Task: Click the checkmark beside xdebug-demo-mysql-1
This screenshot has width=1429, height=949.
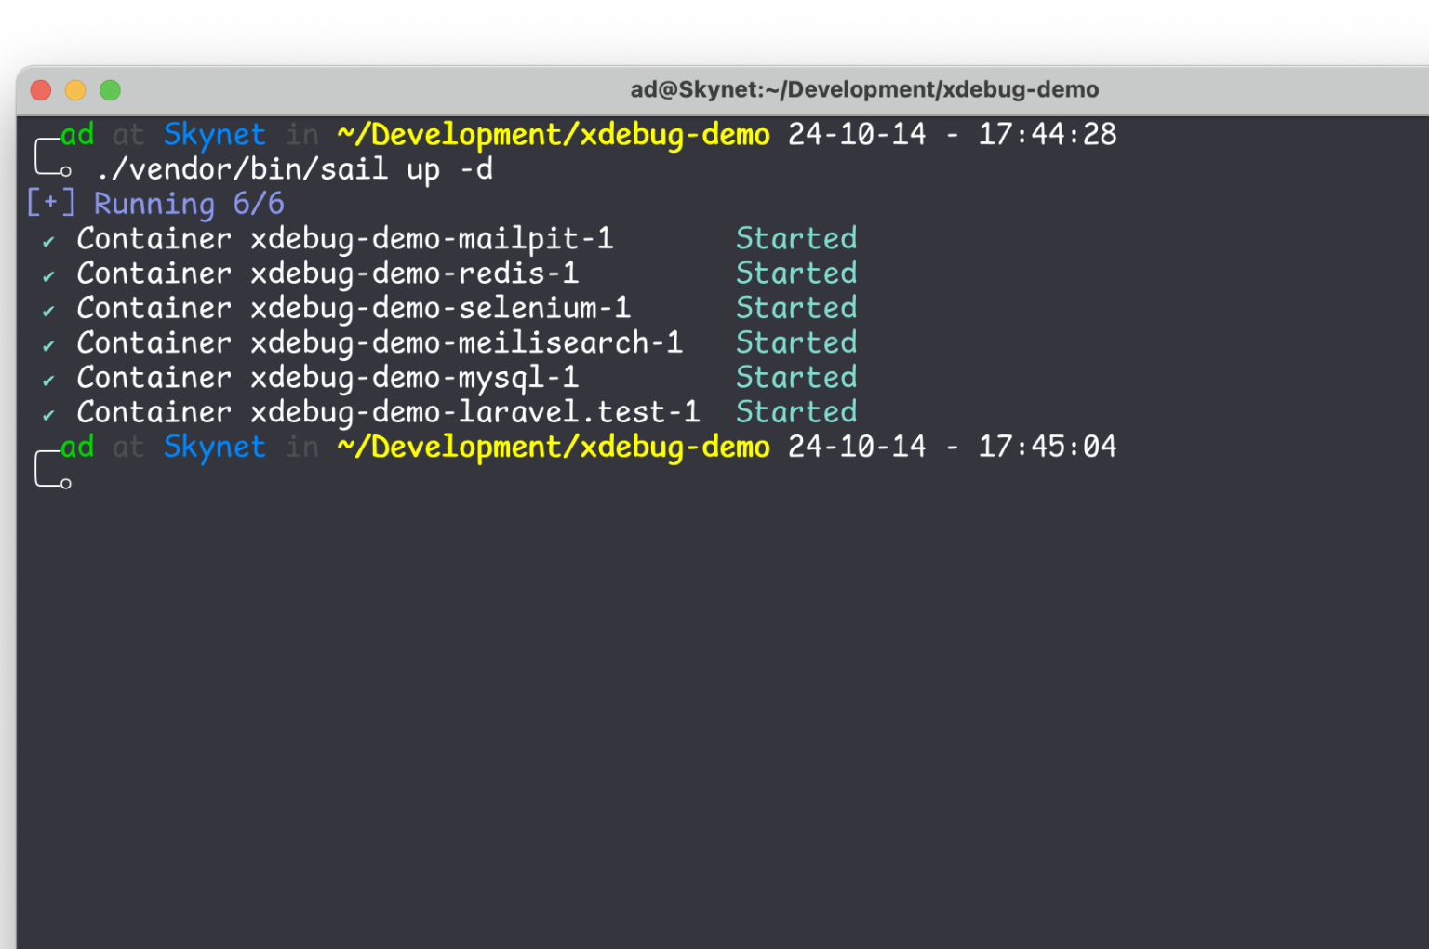Action: (47, 377)
